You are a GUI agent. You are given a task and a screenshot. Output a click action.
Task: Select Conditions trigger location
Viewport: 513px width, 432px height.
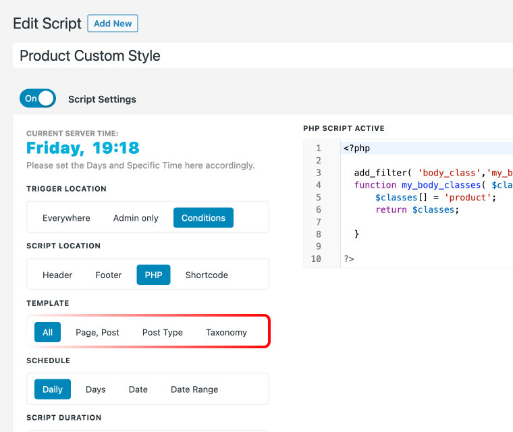coord(203,217)
